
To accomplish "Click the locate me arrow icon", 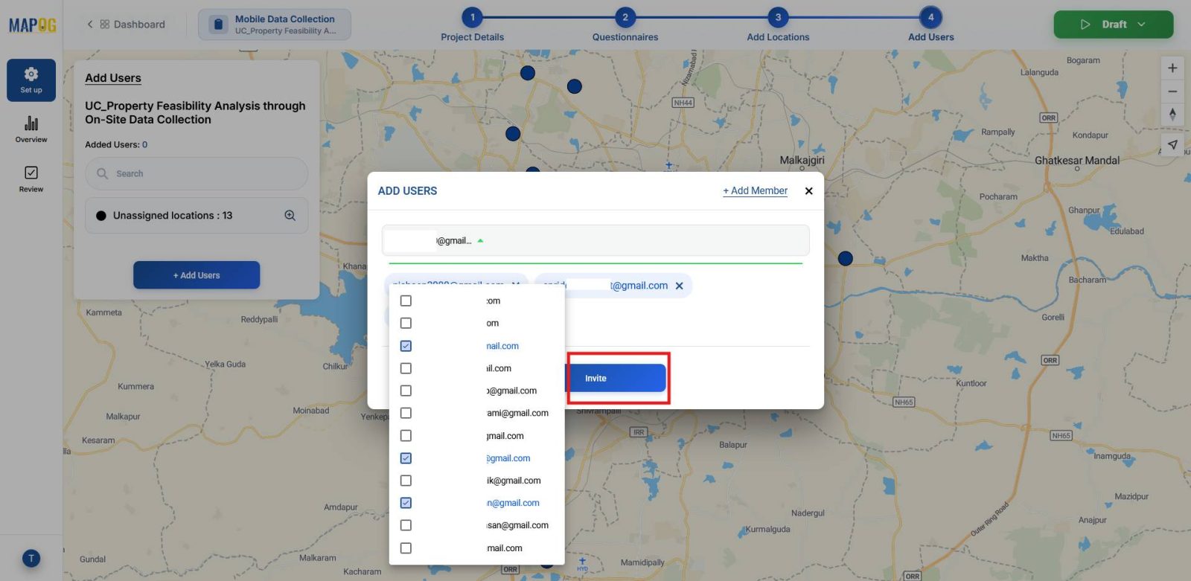I will (1172, 144).
